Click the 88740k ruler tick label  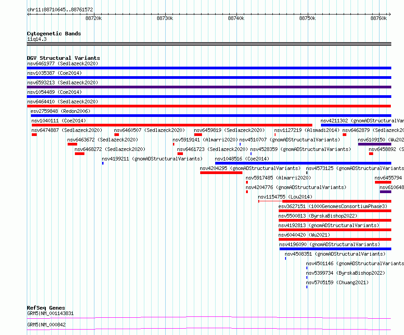[x=236, y=18]
